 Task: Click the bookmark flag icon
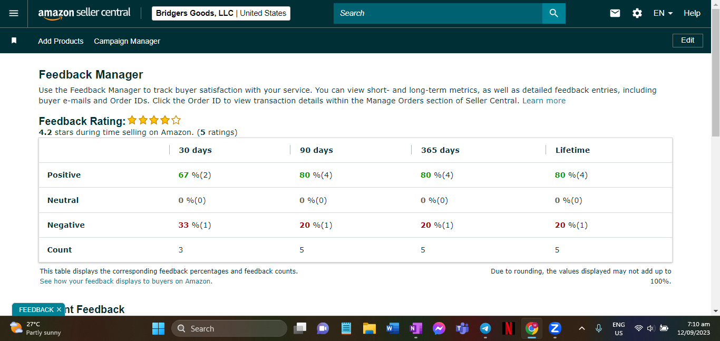point(14,41)
